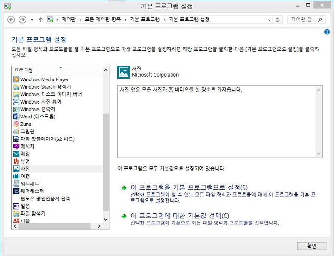Screen dimensions: 334x256
Task: Open help with the question mark icon
Action: pyautogui.click(x=327, y=32)
